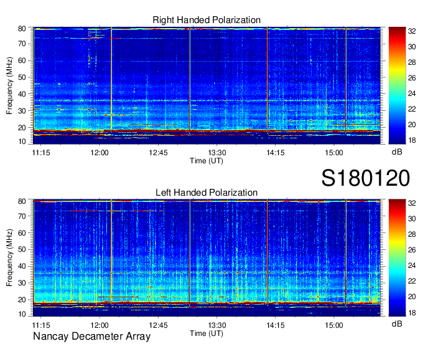This screenshot has width=423, height=344.
Task: Click the 50 MHz tick on the top plot
Action: 22,77
